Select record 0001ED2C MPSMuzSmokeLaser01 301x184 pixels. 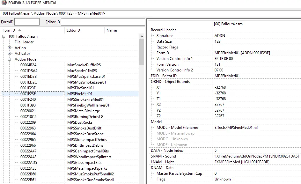point(70,82)
